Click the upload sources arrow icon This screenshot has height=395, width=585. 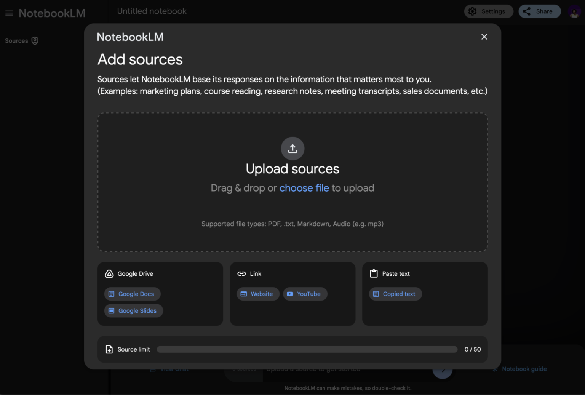click(x=292, y=149)
